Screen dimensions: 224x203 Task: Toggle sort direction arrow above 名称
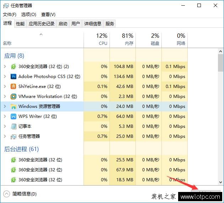pyautogui.click(x=41, y=35)
